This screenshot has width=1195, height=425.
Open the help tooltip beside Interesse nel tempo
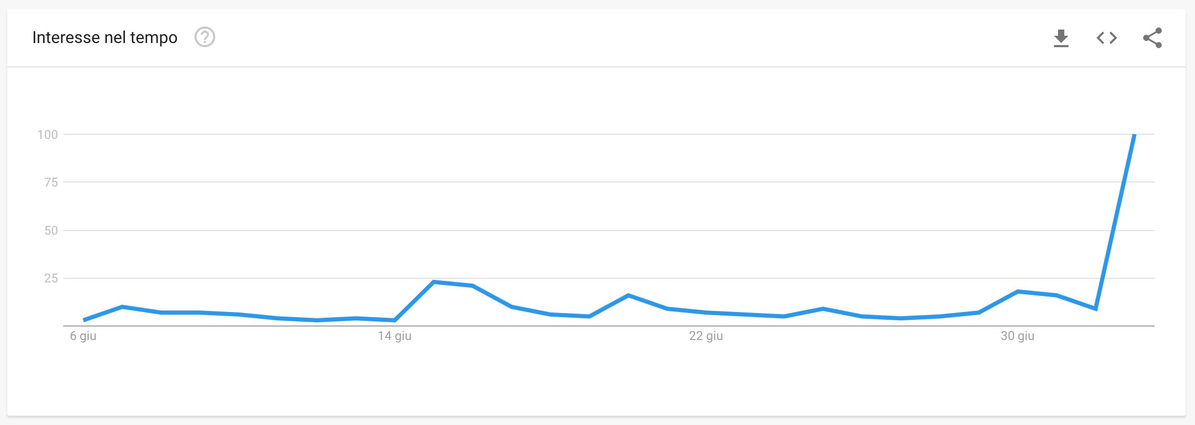tap(205, 37)
